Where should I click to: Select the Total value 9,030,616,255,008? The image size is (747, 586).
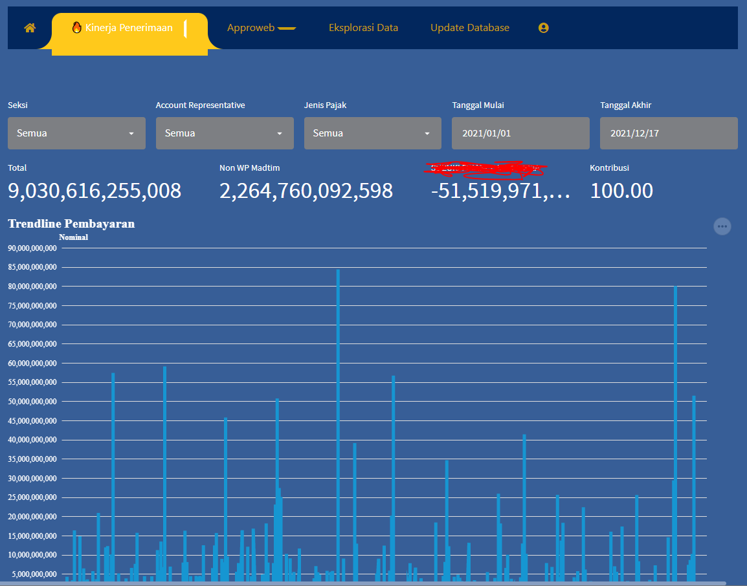pos(95,191)
